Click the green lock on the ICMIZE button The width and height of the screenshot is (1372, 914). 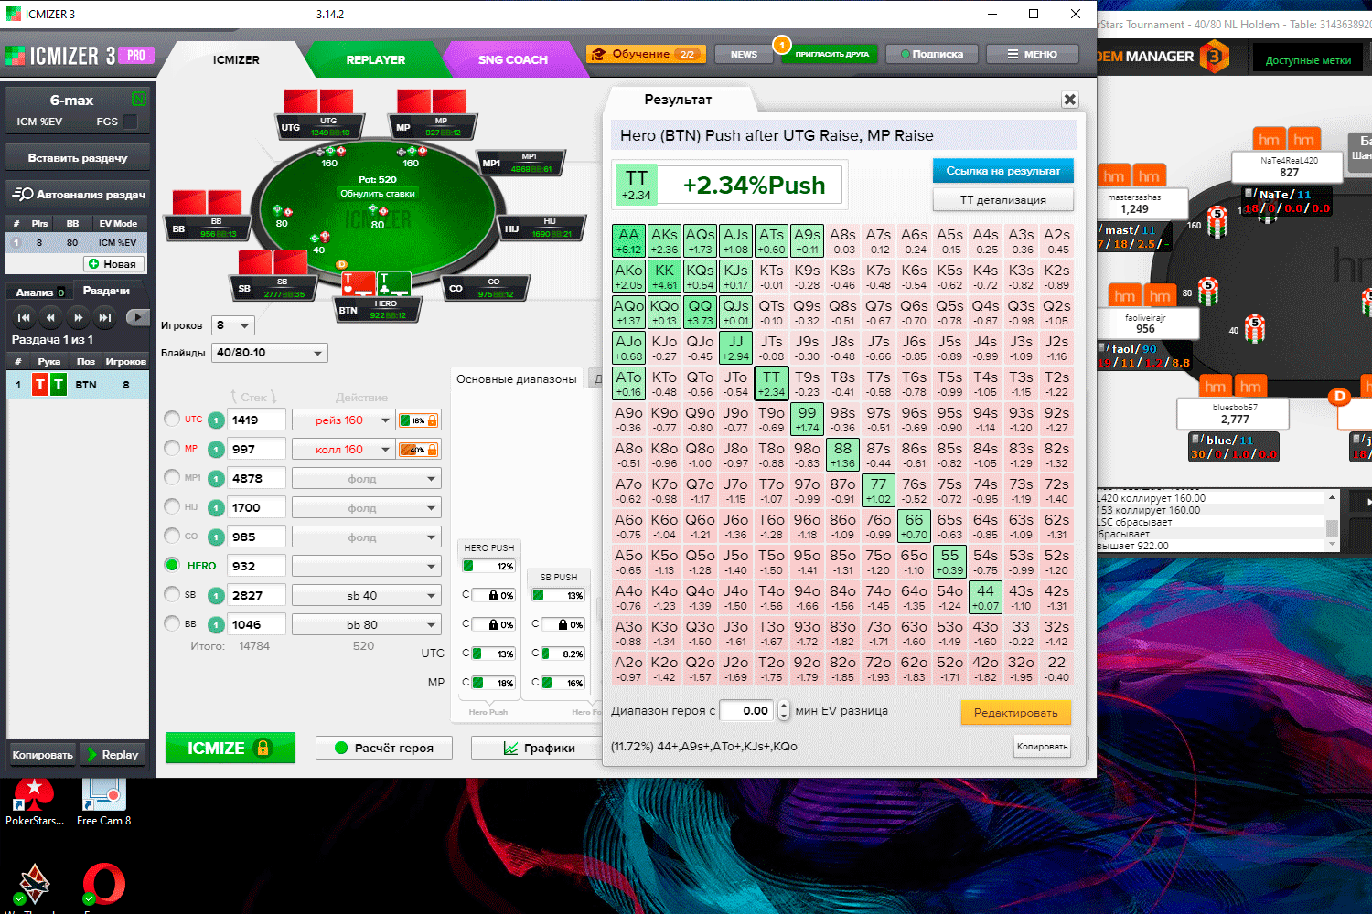[263, 748]
